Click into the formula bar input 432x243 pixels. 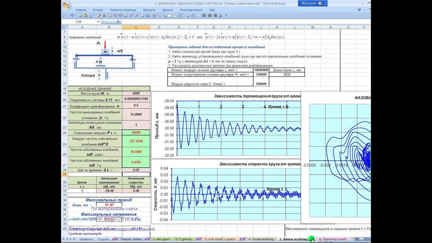246,22
